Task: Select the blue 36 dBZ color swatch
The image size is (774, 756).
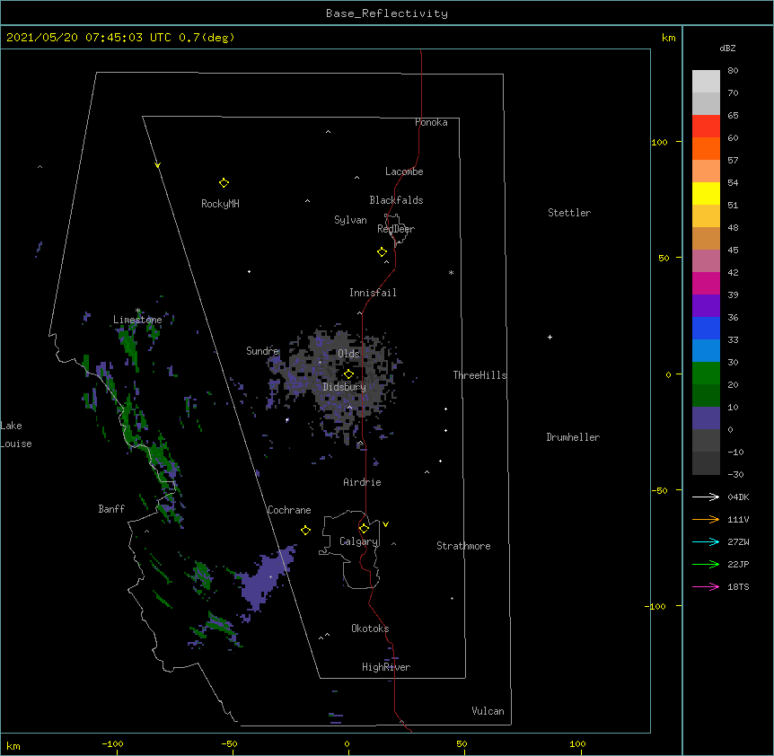Action: [x=706, y=328]
